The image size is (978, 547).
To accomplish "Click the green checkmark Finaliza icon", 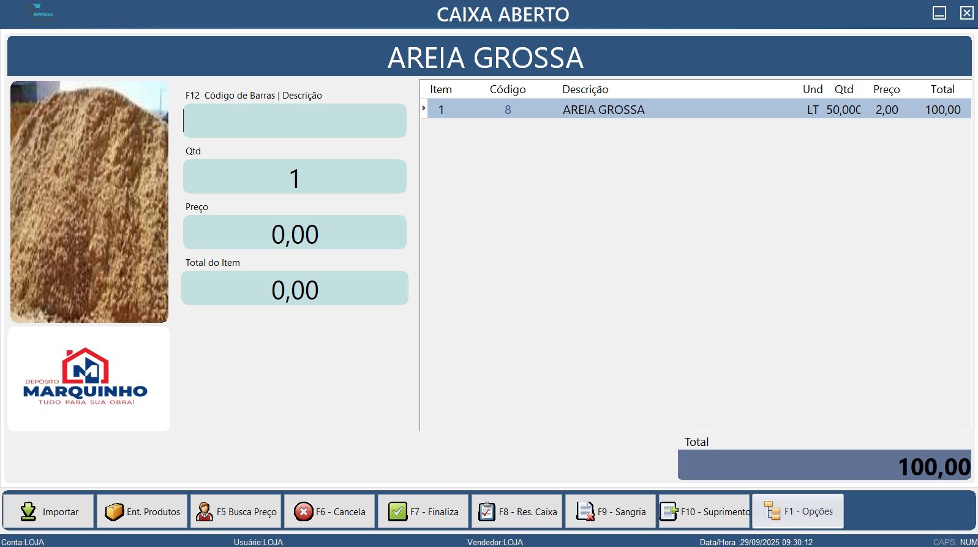I will click(397, 511).
